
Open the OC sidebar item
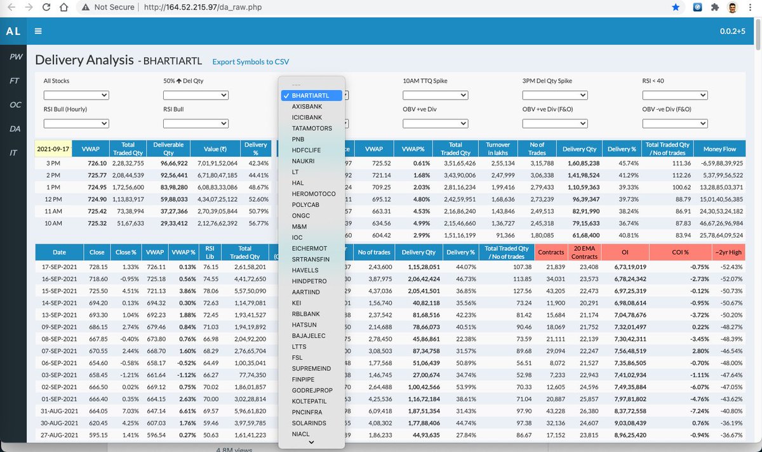tap(15, 105)
